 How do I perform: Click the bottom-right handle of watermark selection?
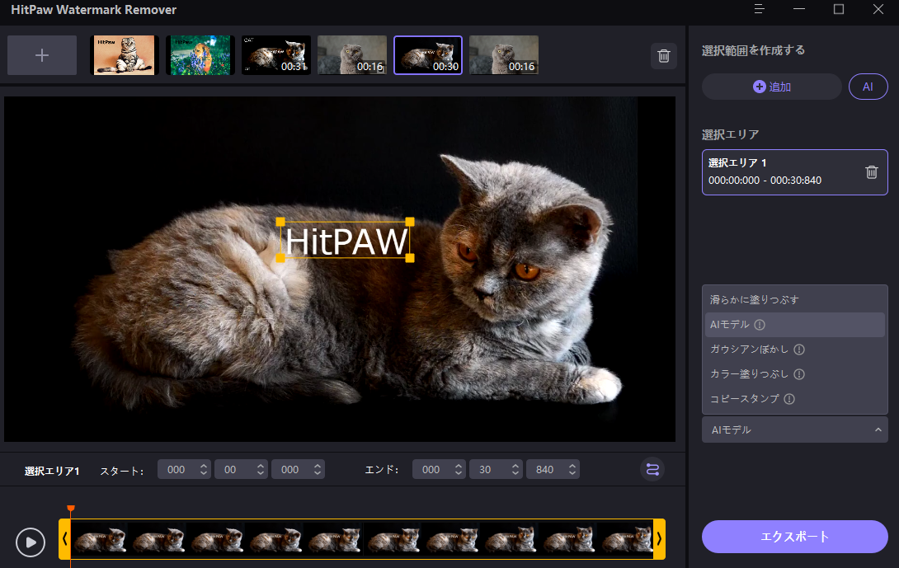click(410, 259)
